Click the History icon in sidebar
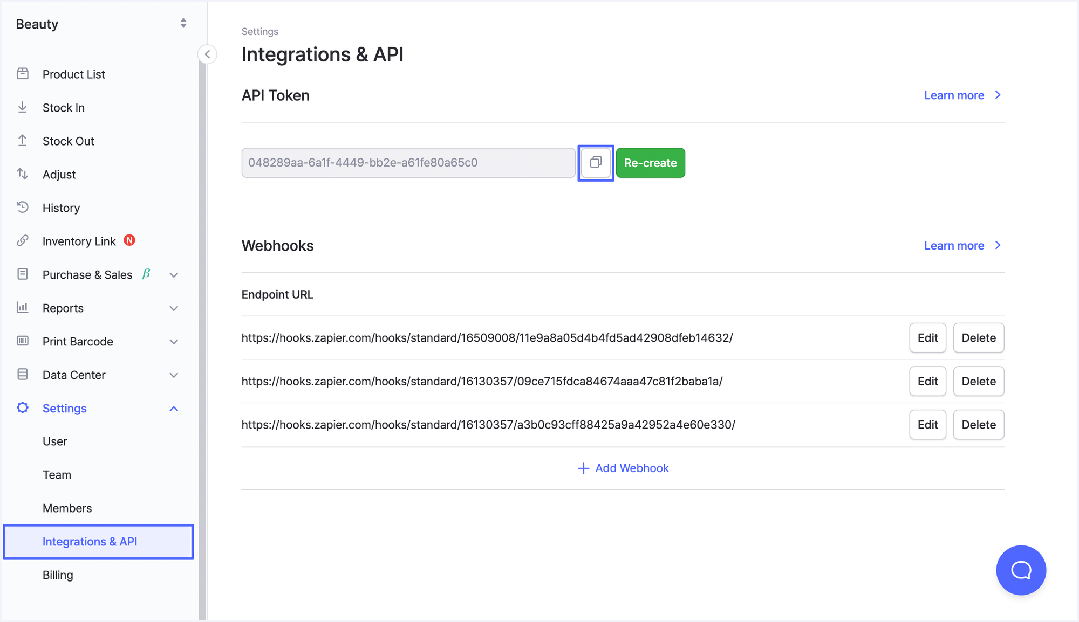 (x=22, y=208)
